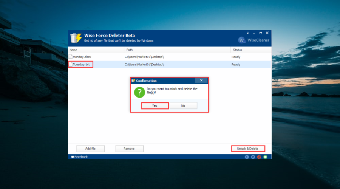Confirm deletion with the Yes button
Screen dimensions: 340x189
point(155,106)
